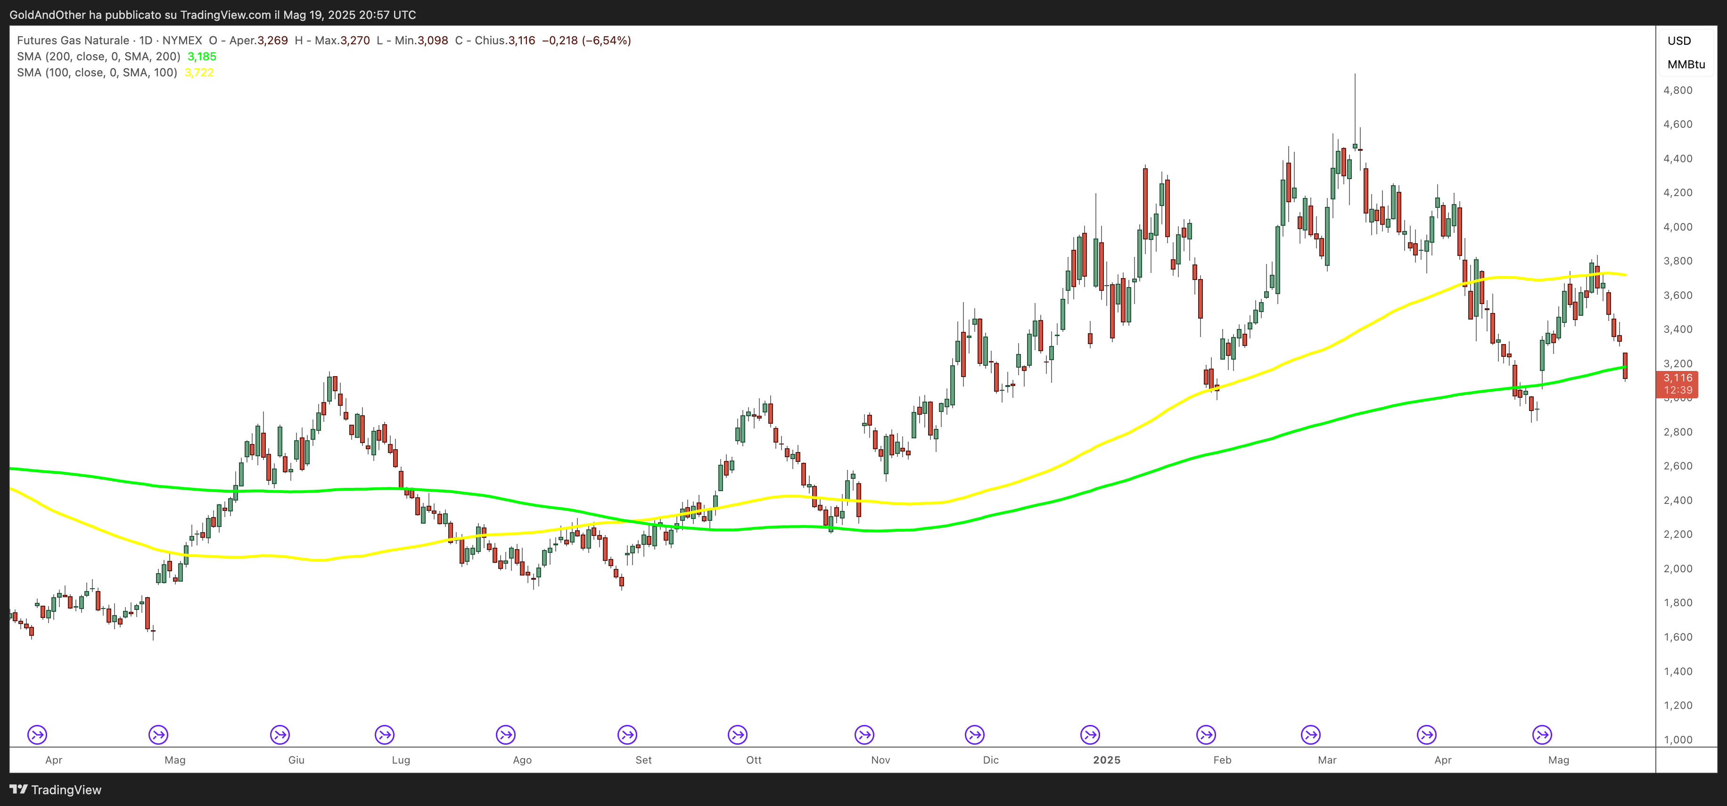Click the 1,200 price axis label

coord(1678,706)
